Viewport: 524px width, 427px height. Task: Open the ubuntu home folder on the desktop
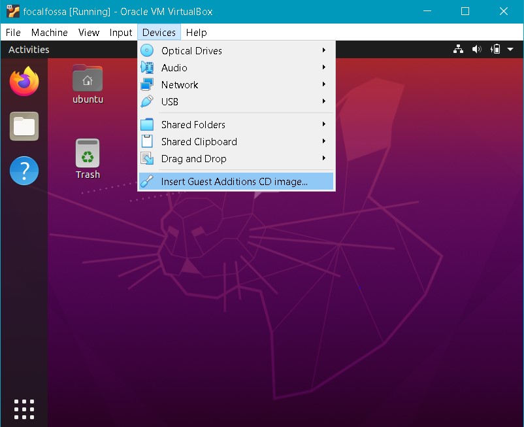(x=88, y=78)
